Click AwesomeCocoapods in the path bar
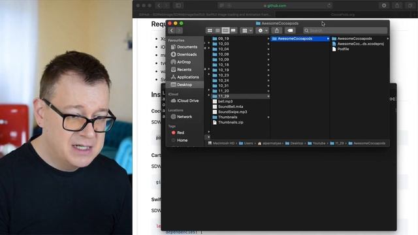 pyautogui.click(x=367, y=144)
